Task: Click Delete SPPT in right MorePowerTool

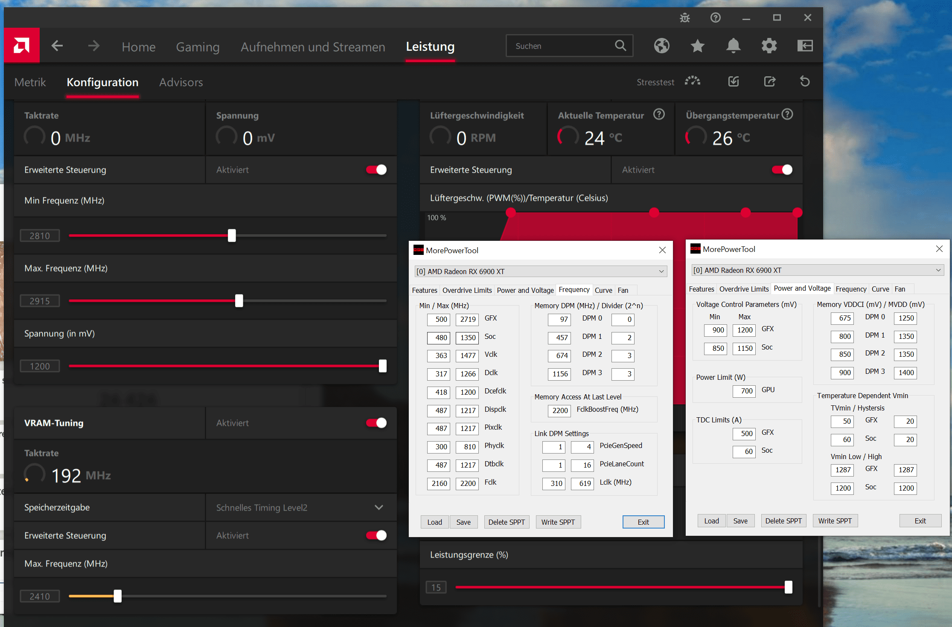Action: [783, 521]
